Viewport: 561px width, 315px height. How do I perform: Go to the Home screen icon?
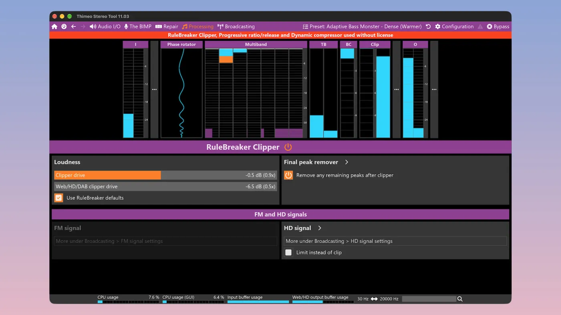(54, 26)
